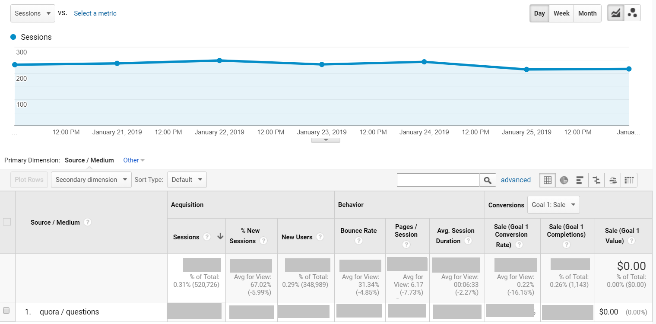Collapse the chart using the arrow handle

click(x=326, y=140)
